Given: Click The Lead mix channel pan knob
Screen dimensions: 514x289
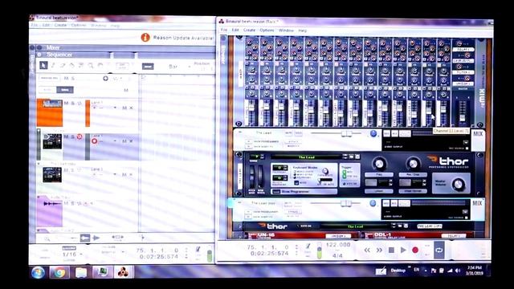Looking at the screenshot, I should click(x=373, y=134).
